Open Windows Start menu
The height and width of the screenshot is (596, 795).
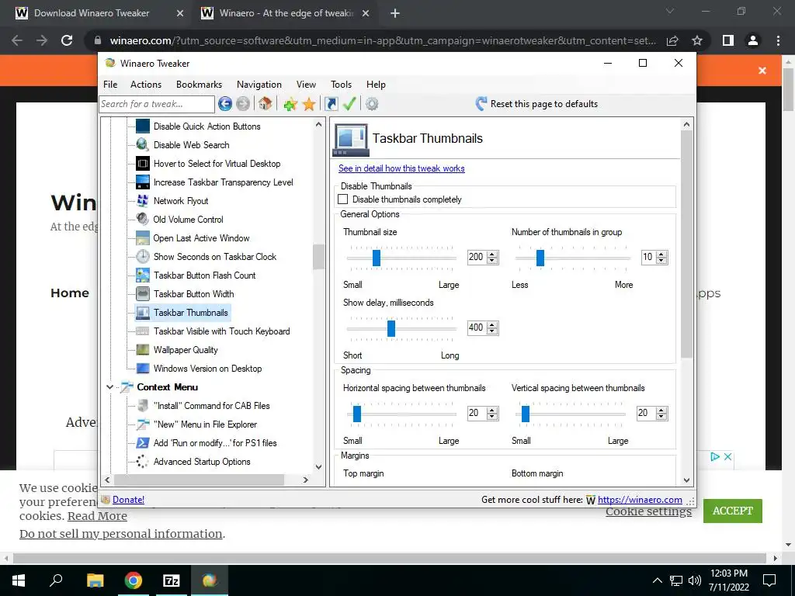(x=19, y=580)
